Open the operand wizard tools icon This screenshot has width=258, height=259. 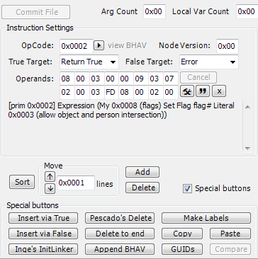point(187,91)
